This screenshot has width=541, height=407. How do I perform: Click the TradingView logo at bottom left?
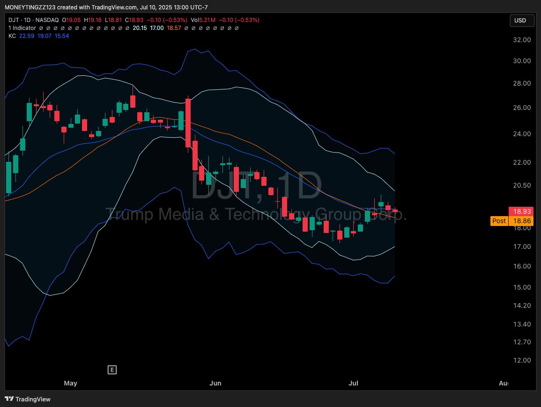28,399
